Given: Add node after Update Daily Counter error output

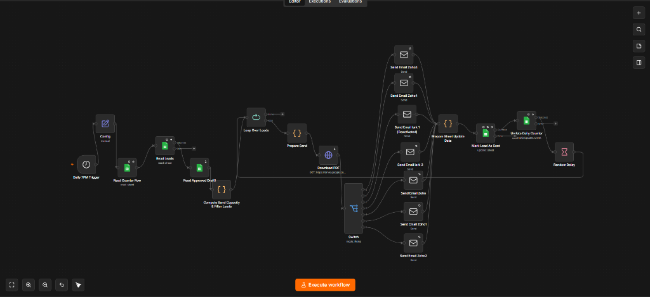Looking at the screenshot, I should [x=555, y=123].
